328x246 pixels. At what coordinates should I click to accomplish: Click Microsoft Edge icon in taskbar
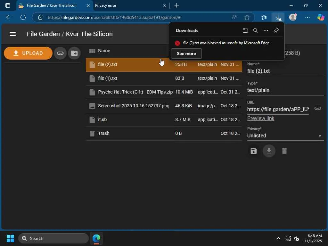96,238
